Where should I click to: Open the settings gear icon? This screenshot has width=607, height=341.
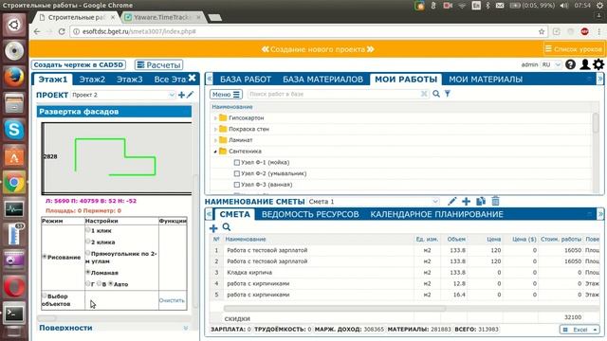point(598,64)
